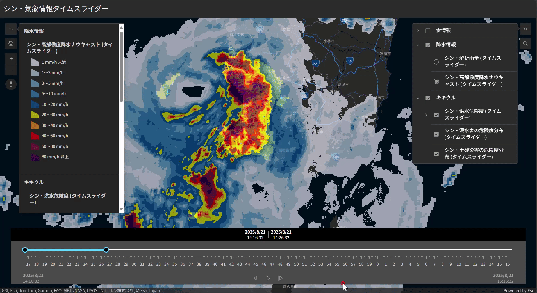537x293 pixels.
Task: Play the time slider animation
Action: [268, 278]
